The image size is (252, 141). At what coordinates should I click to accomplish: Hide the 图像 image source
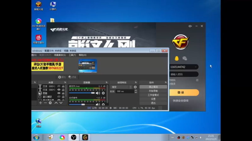tap(59, 93)
